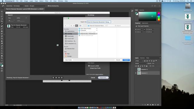Open hard drive icon on desktop
This screenshot has height=109, width=194.
(x=188, y=6)
